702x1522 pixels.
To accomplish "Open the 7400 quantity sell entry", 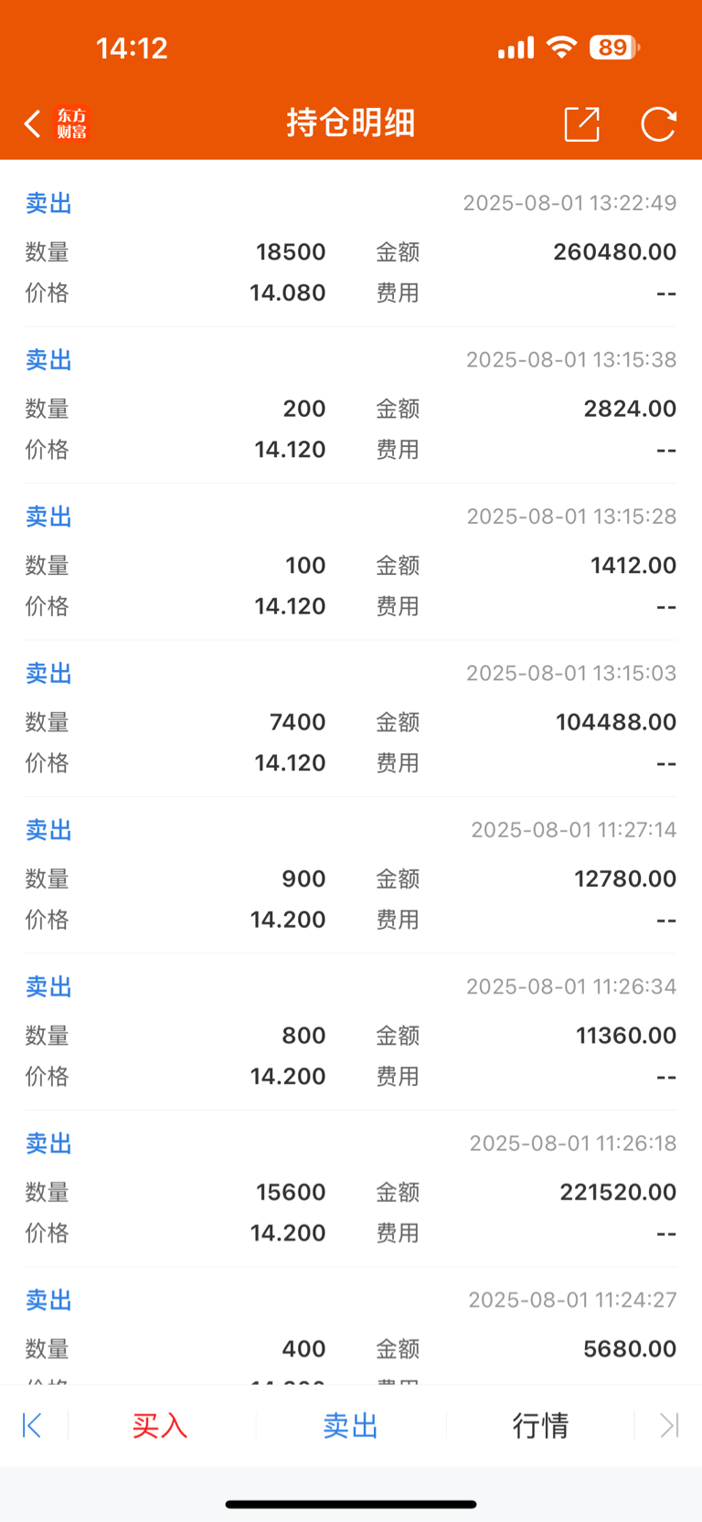I will point(351,718).
